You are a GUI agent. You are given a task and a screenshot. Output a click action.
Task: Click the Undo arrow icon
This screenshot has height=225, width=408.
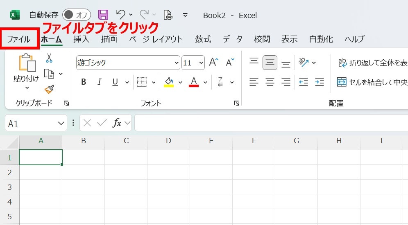pos(120,15)
